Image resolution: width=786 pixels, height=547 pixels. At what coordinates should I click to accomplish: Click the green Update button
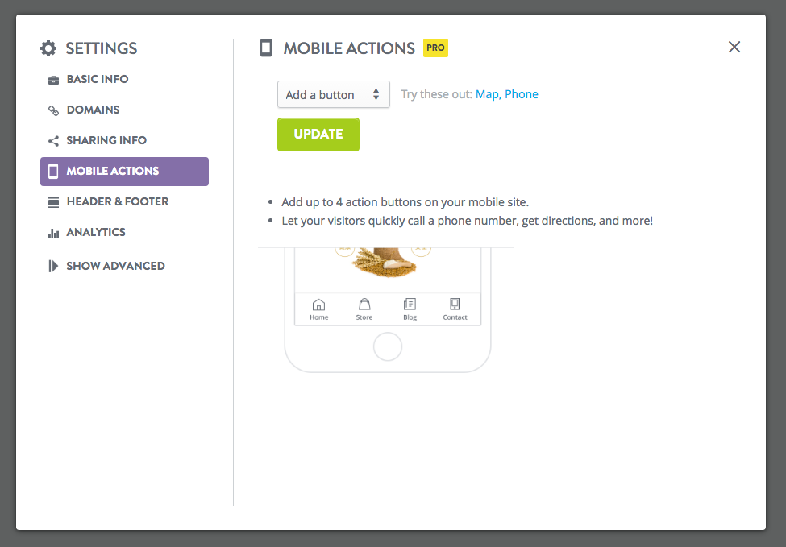[318, 135]
